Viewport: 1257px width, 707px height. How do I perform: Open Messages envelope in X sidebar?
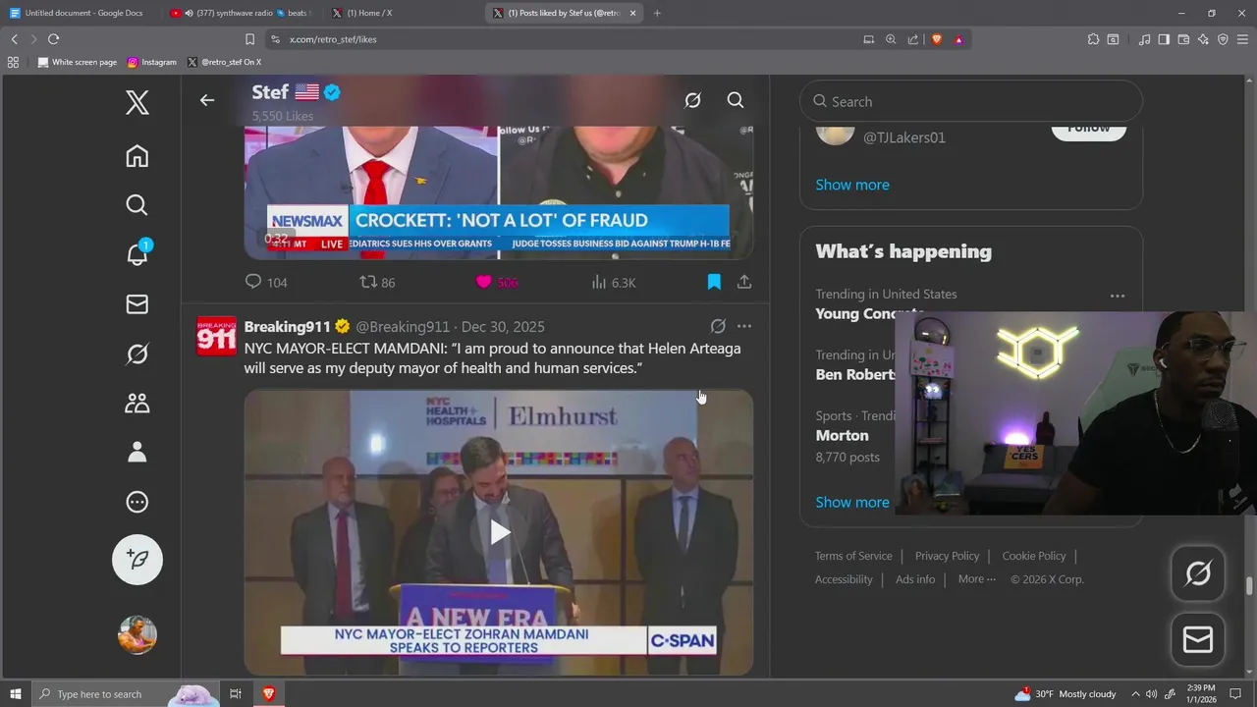pyautogui.click(x=137, y=304)
